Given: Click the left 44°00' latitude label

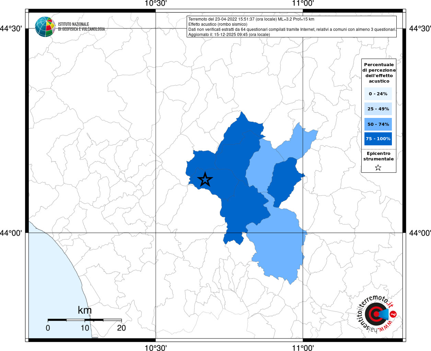Looking at the screenshot, I should [11, 233].
